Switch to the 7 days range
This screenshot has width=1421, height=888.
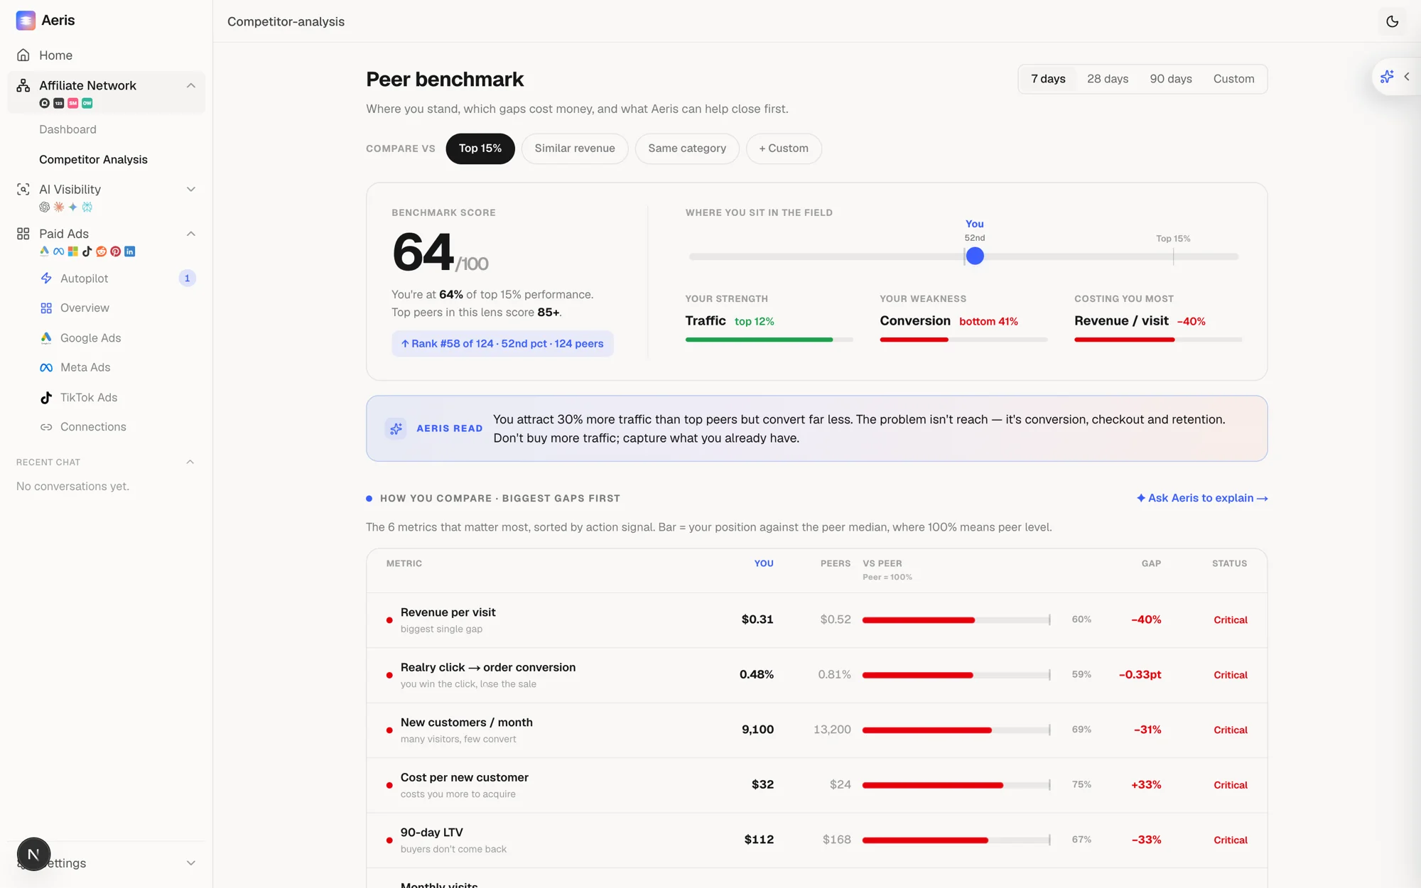tap(1048, 79)
